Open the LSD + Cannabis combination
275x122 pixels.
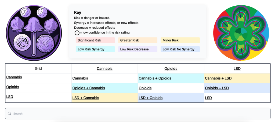pyautogui.click(x=86, y=98)
